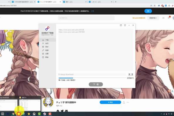This screenshot has height=116, width=174.
Task: Open Internet Explorer from the taskbar
Action: click(24, 114)
